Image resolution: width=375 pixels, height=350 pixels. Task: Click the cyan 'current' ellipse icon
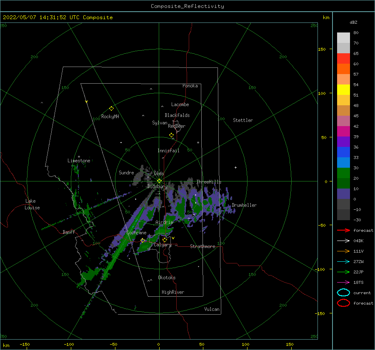coord(343,293)
